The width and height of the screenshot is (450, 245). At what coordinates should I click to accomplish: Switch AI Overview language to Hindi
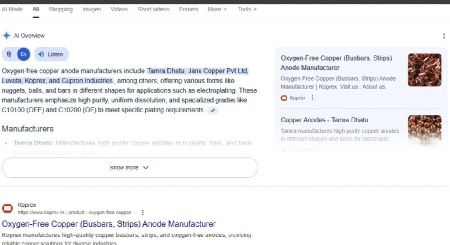pos(9,54)
